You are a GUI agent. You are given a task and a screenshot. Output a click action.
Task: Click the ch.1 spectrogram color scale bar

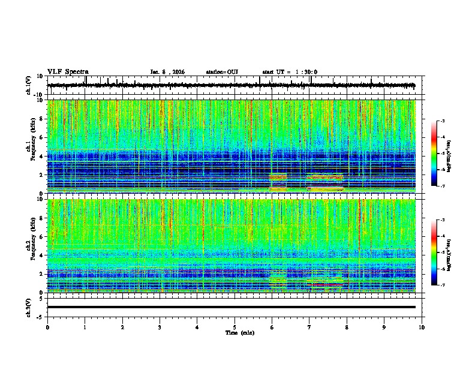click(x=434, y=154)
